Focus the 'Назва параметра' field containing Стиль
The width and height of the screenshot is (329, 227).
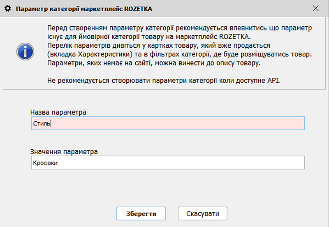coord(168,123)
